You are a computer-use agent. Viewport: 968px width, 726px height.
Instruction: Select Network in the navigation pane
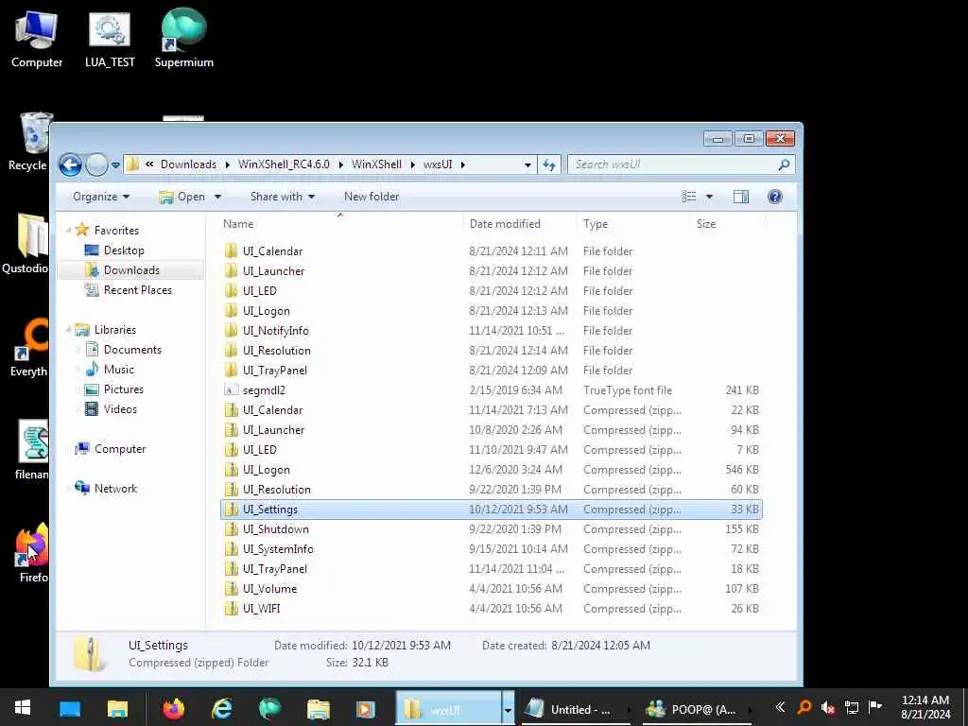point(115,489)
